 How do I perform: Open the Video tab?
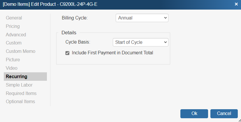click(12, 68)
